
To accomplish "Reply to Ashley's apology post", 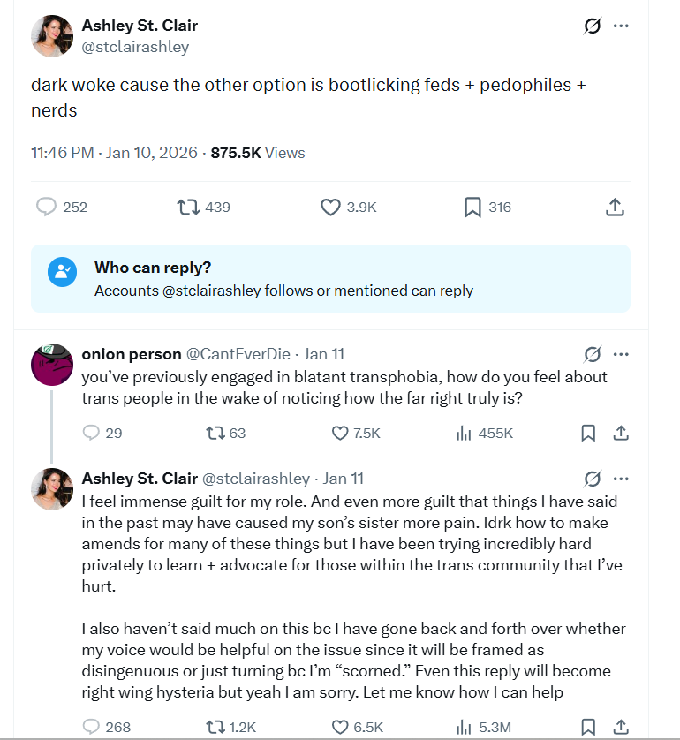I will click(91, 727).
